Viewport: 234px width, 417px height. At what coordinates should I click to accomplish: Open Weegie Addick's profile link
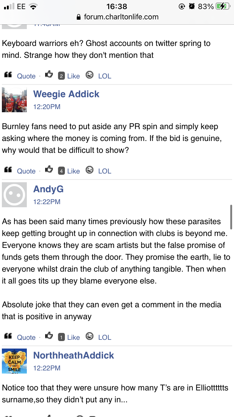tap(66, 94)
